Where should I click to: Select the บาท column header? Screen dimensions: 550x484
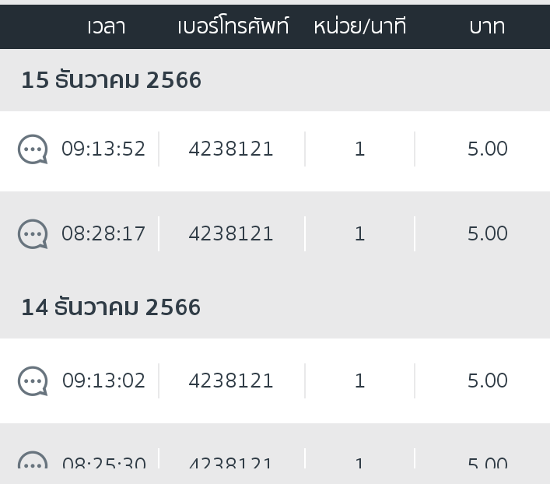click(487, 26)
